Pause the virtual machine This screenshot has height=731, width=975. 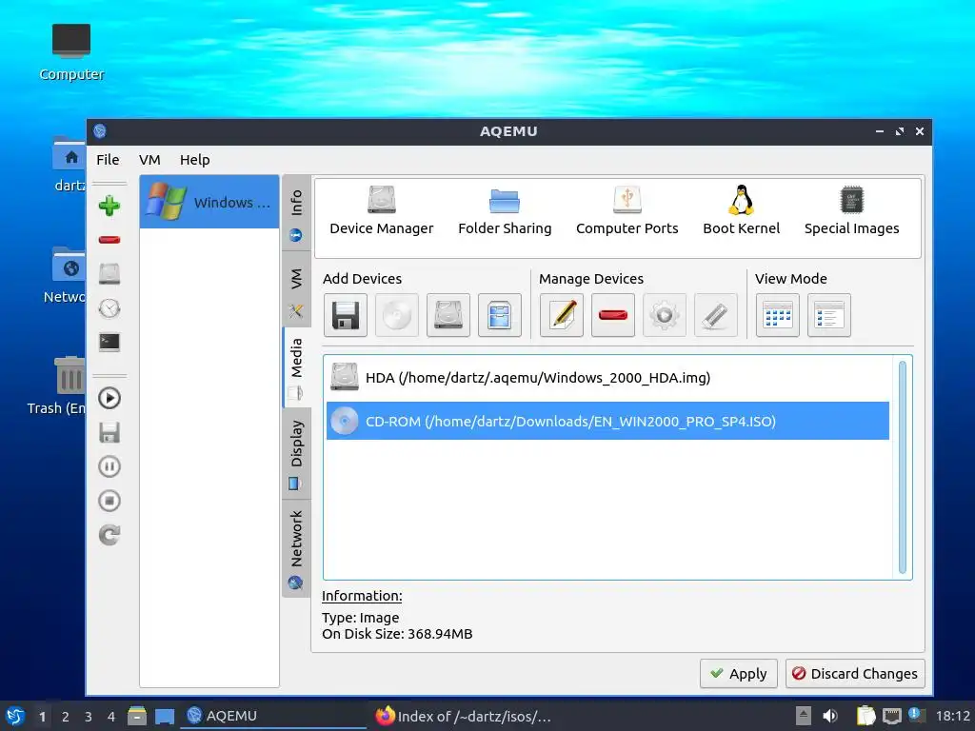coord(109,466)
